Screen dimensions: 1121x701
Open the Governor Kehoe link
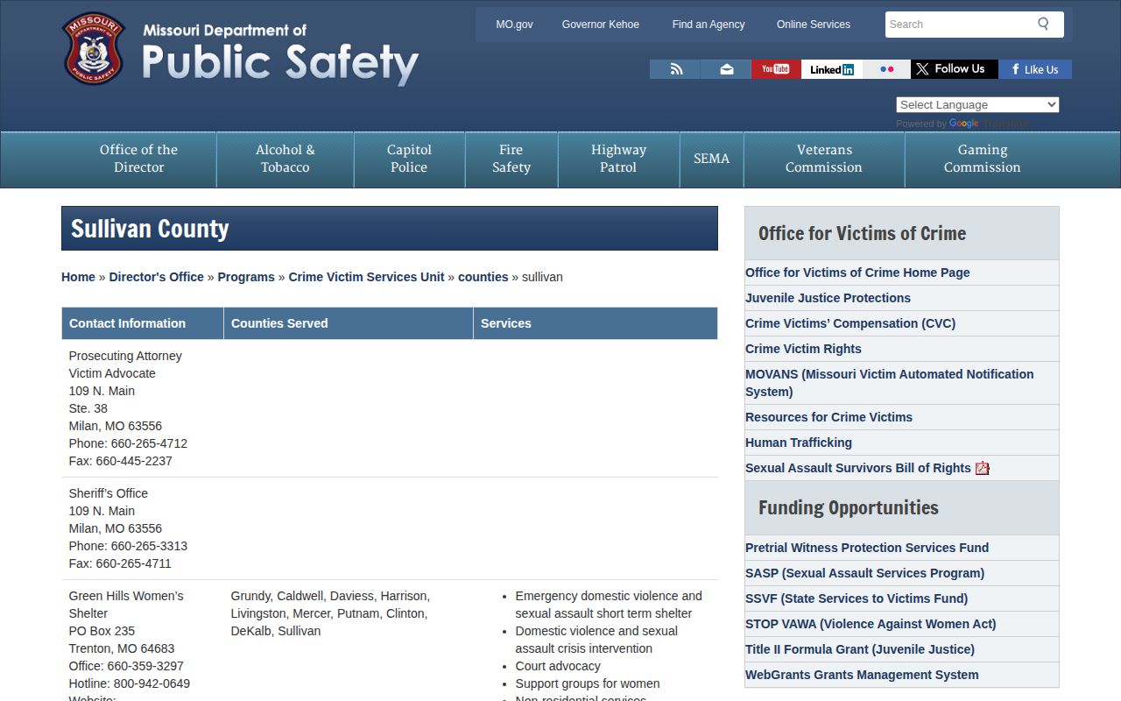[x=601, y=25]
